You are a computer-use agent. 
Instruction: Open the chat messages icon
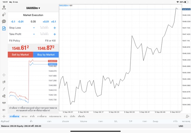pos(4,21)
